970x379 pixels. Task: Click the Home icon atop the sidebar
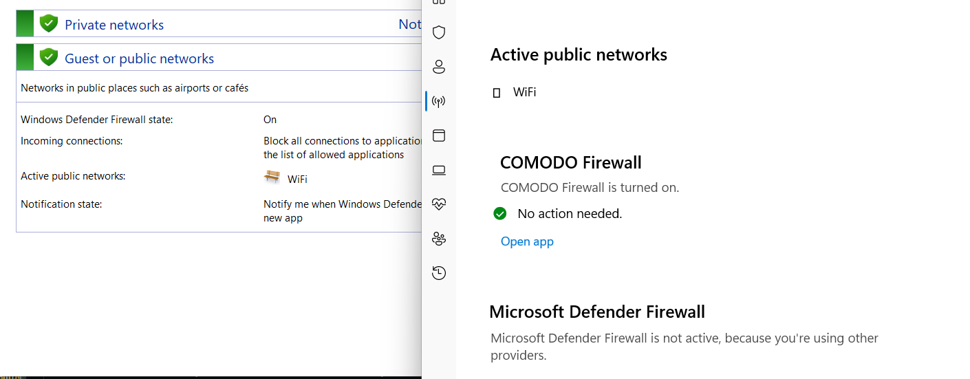439,2
